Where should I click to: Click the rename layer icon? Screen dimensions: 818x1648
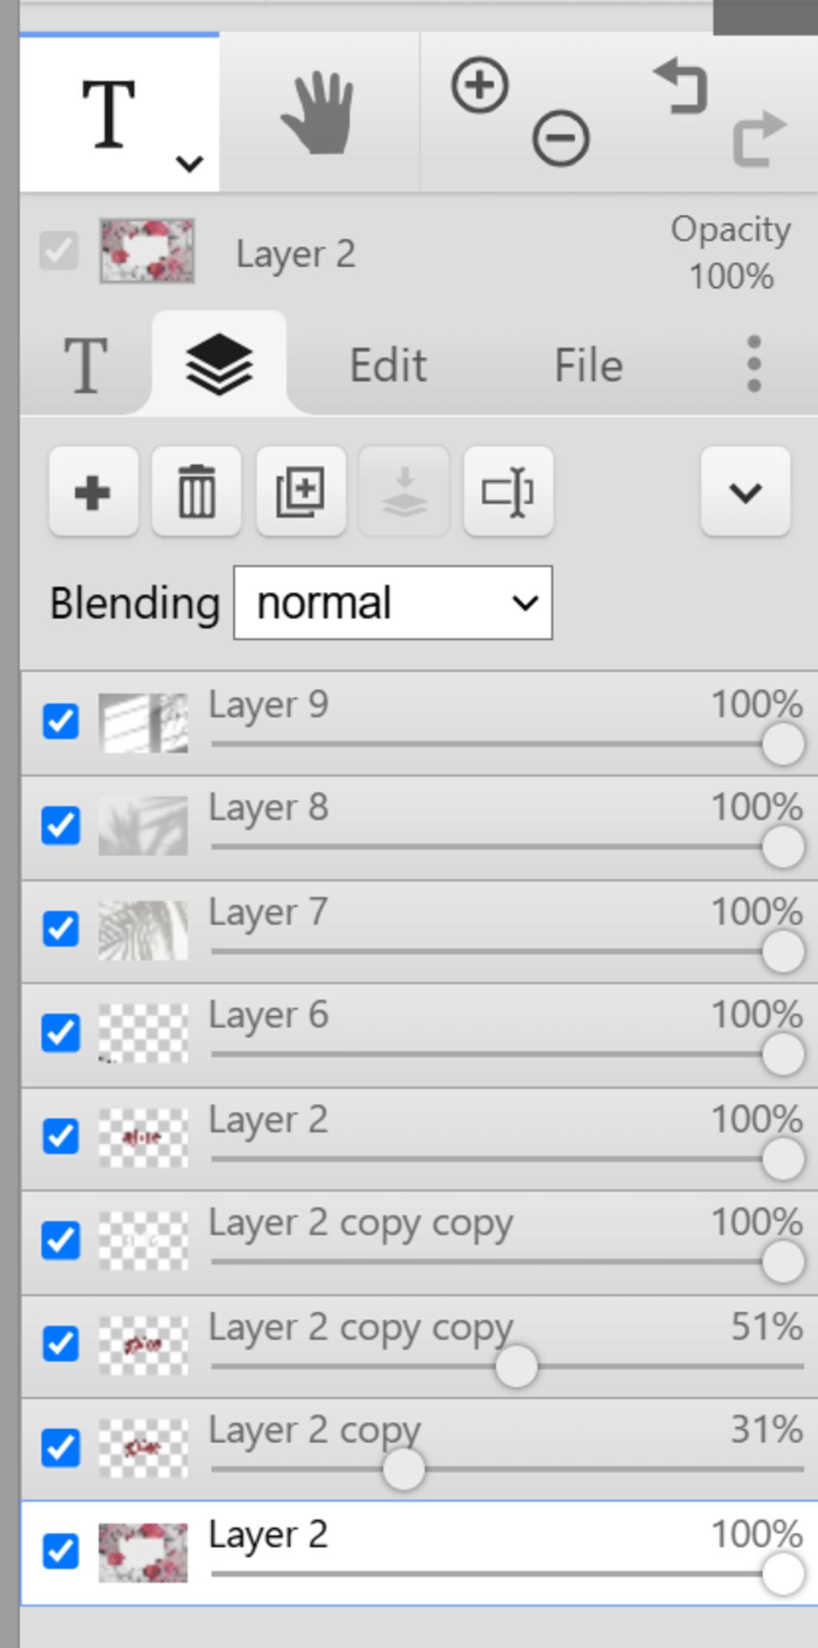point(508,491)
